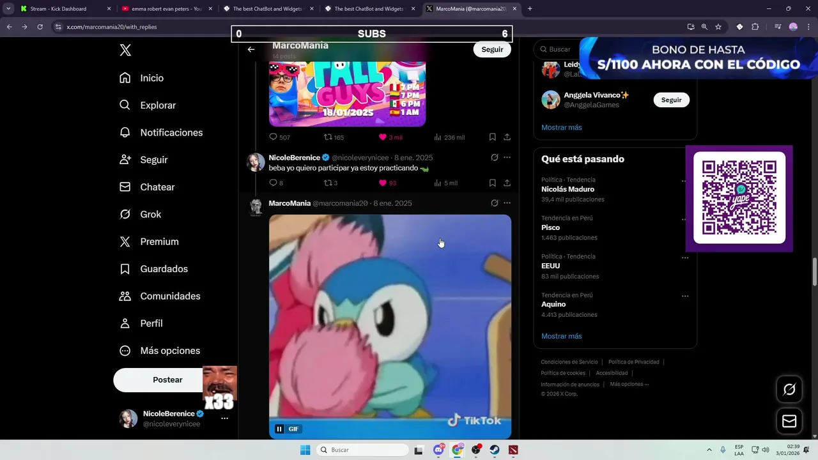Image resolution: width=818 pixels, height=460 pixels.
Task: Open Política de cookies link
Action: 563,373
